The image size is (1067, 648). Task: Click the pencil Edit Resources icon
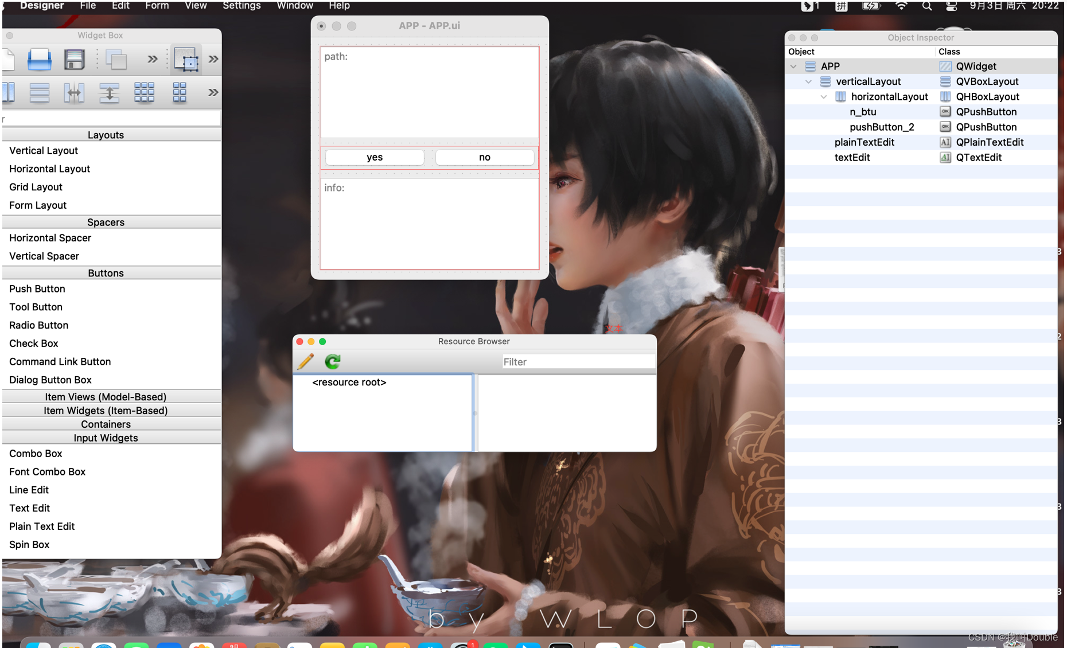(x=306, y=361)
